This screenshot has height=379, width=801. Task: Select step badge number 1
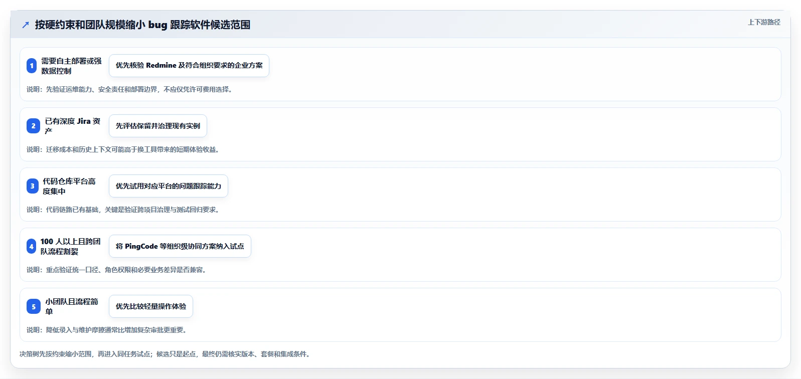tap(32, 66)
